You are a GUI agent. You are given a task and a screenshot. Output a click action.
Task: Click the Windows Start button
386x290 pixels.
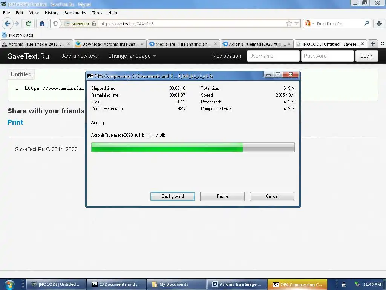click(x=9, y=284)
